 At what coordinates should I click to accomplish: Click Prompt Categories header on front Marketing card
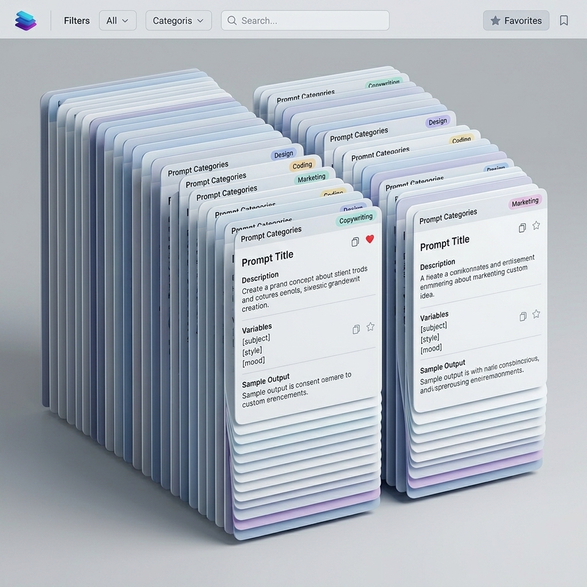click(448, 216)
